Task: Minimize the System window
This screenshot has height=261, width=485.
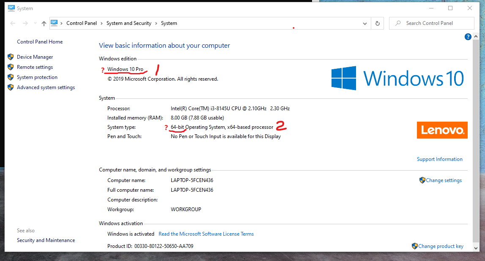Action: tap(431, 8)
